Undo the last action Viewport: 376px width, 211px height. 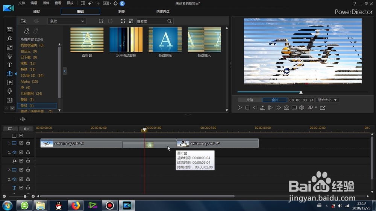[90, 3]
